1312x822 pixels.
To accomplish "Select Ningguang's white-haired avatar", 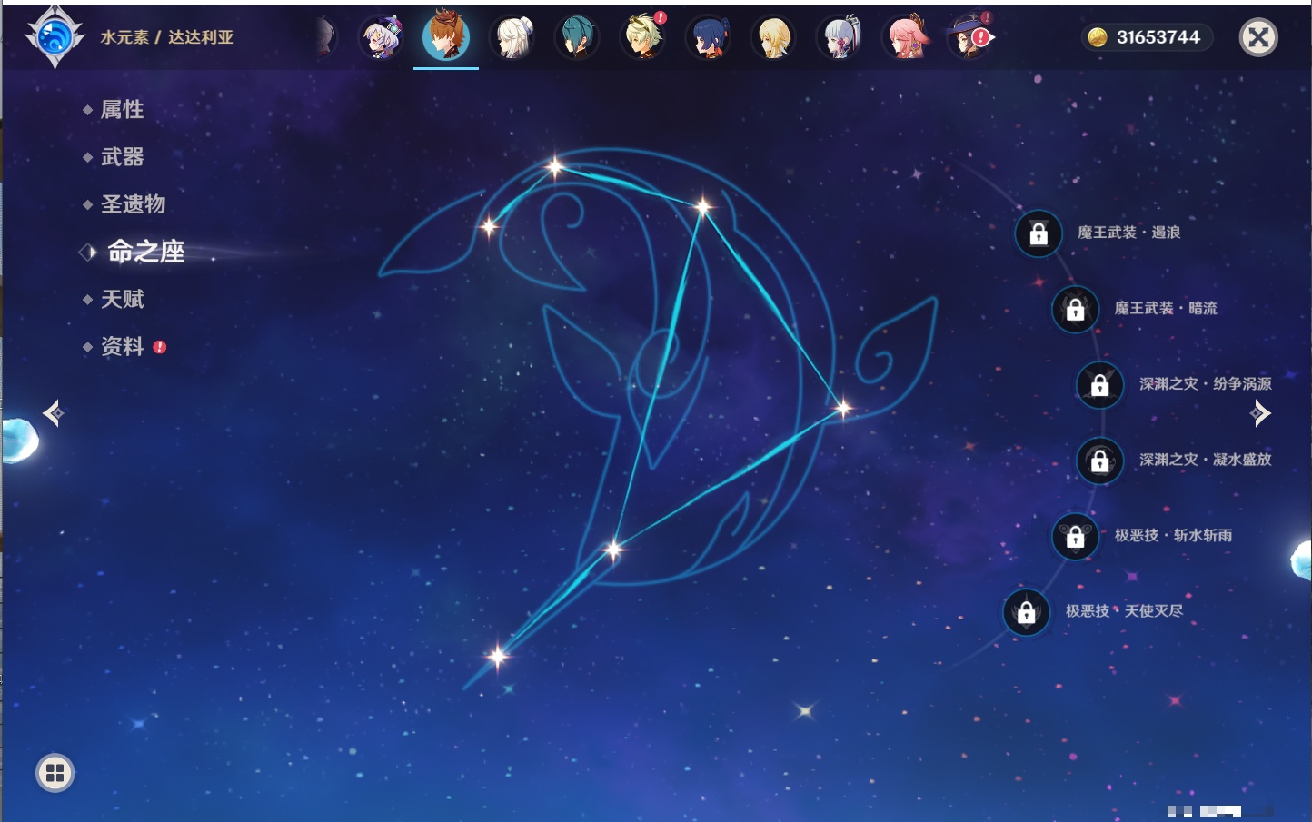I will (512, 38).
